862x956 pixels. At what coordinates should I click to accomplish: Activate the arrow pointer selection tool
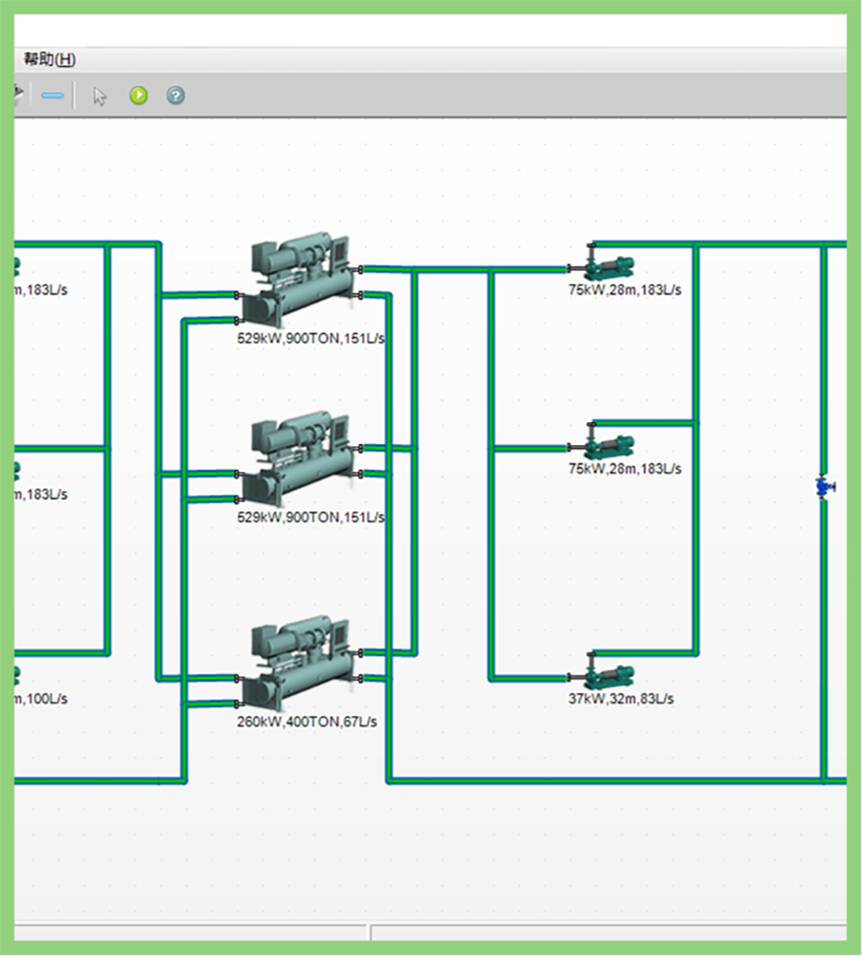click(x=100, y=96)
